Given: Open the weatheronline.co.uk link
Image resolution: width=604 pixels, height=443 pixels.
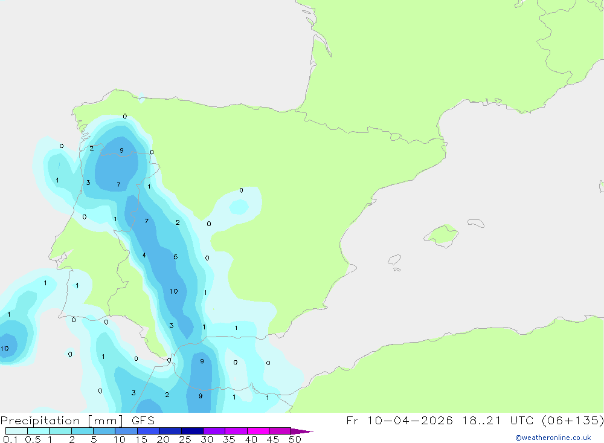Looking at the screenshot, I should [x=553, y=438].
